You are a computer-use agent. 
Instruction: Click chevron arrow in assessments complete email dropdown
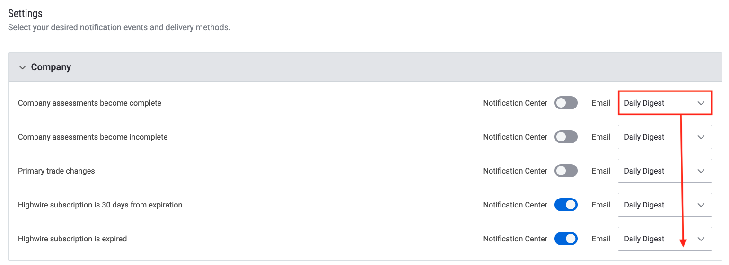tap(701, 103)
